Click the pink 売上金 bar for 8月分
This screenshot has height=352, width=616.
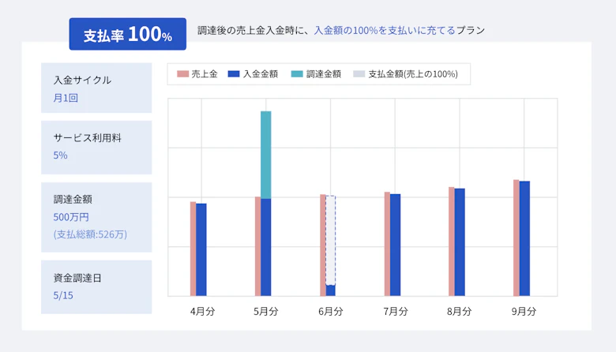[452, 242]
